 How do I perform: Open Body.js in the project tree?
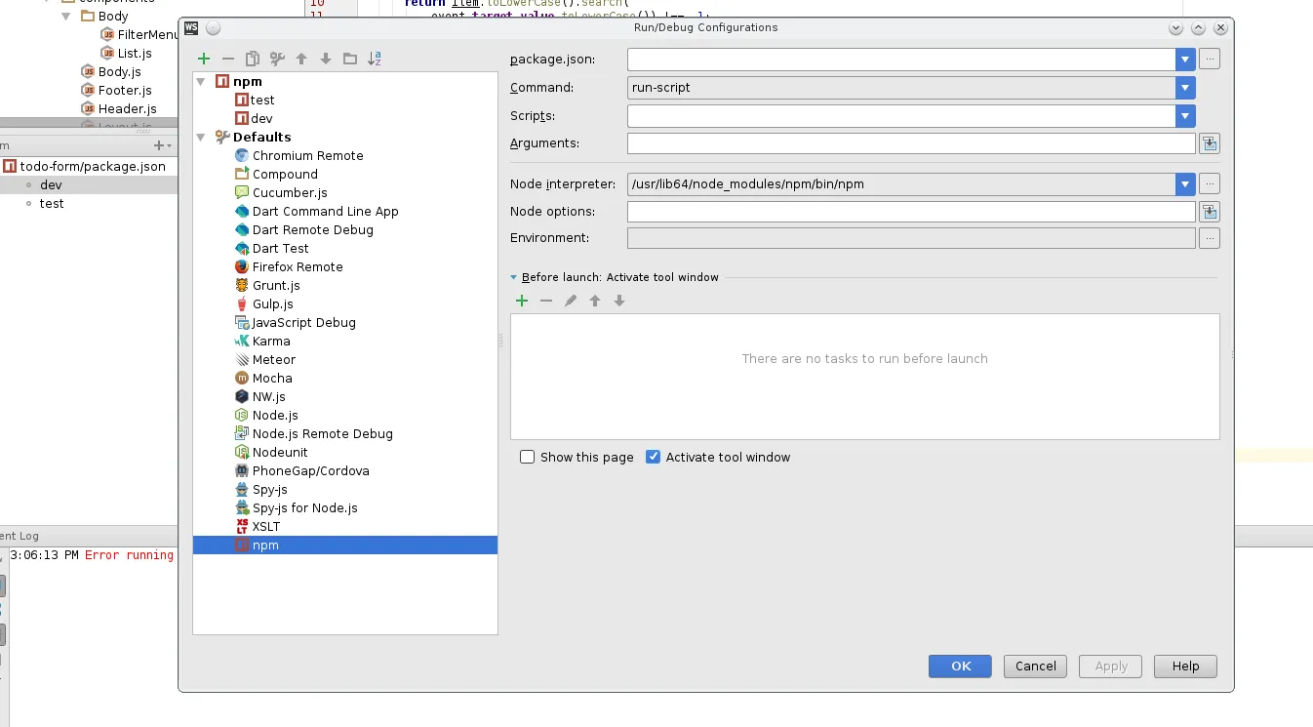click(x=110, y=72)
